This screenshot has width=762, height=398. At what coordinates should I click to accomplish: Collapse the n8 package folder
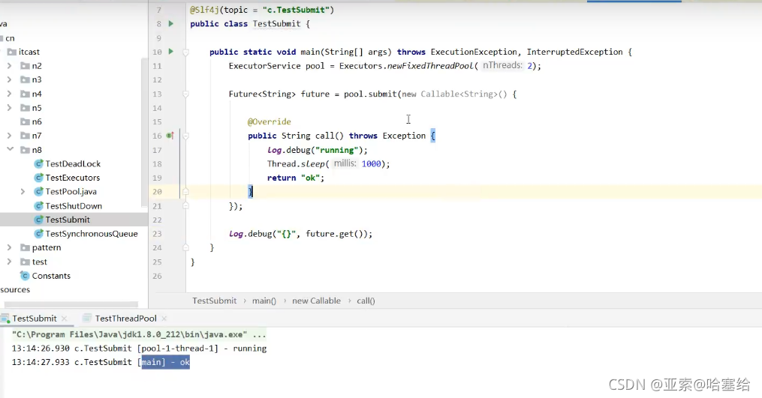[10, 149]
